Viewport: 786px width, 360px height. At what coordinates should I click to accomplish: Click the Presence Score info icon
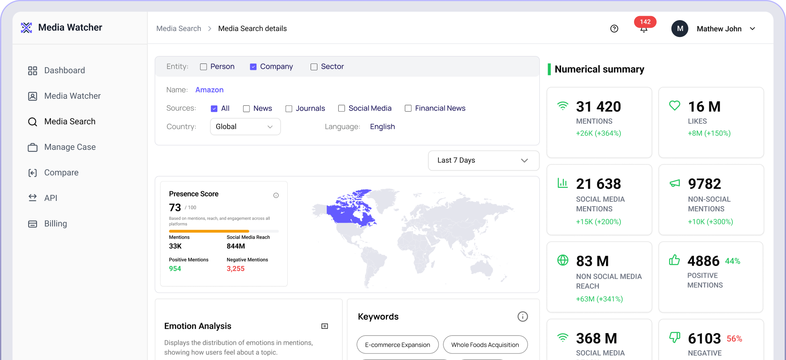(x=276, y=195)
